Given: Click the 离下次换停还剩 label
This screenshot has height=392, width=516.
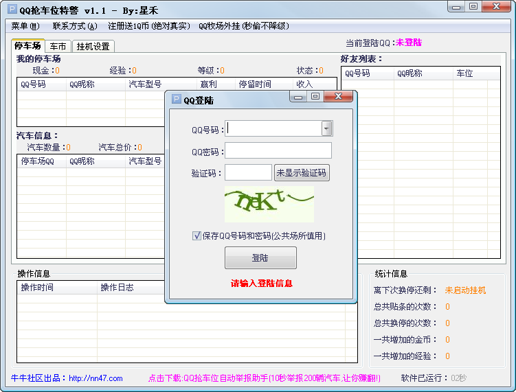Looking at the screenshot, I should tap(405, 290).
